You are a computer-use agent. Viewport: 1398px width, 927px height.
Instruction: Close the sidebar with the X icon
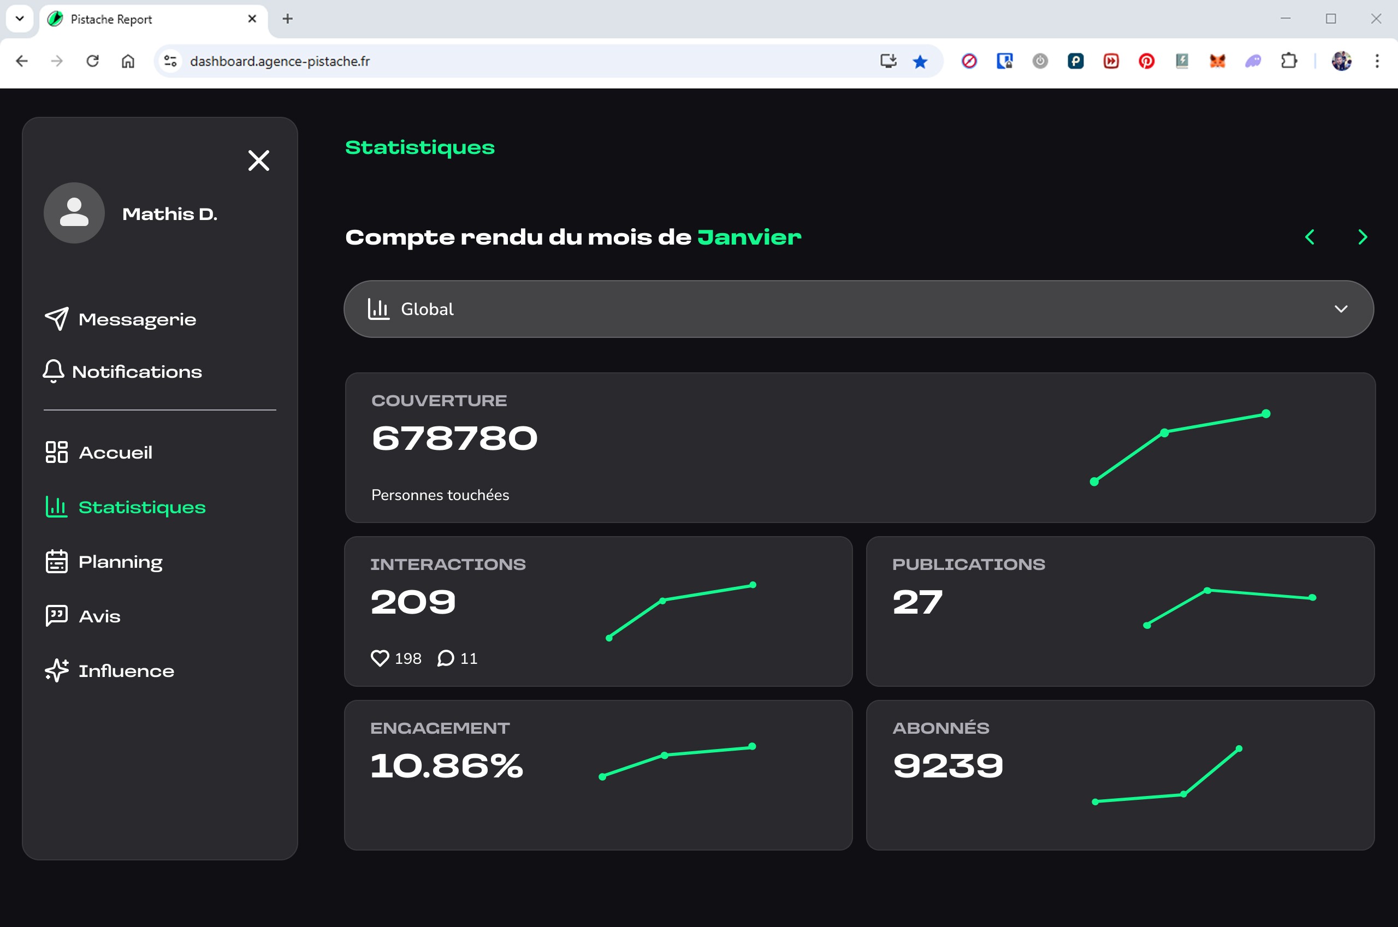258,160
